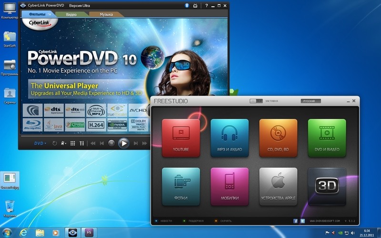Open the chapter grid viewer icon

(73, 144)
